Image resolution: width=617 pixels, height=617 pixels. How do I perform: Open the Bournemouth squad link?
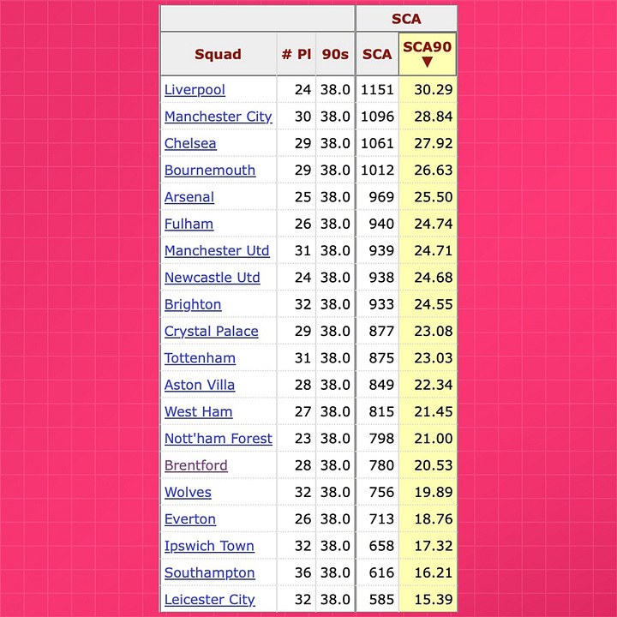coord(210,170)
